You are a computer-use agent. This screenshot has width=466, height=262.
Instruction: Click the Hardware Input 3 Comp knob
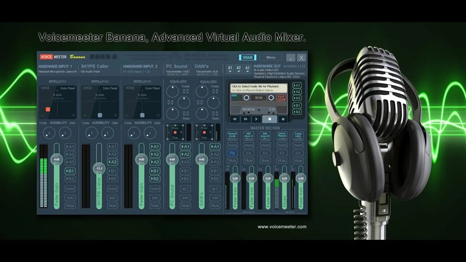click(134, 133)
